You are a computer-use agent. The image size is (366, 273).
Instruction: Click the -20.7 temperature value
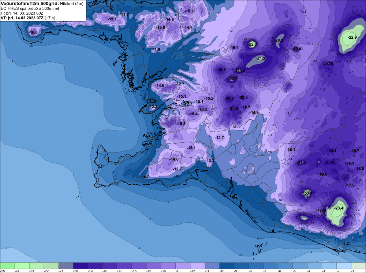click(233, 79)
